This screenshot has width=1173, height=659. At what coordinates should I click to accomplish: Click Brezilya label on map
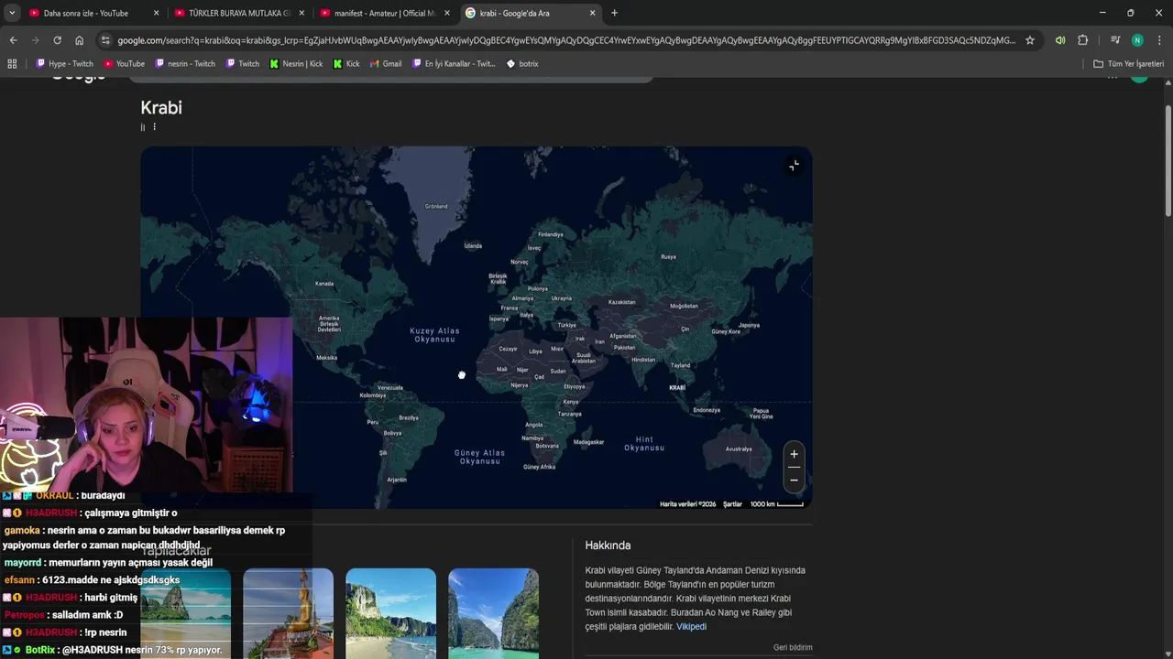(409, 417)
